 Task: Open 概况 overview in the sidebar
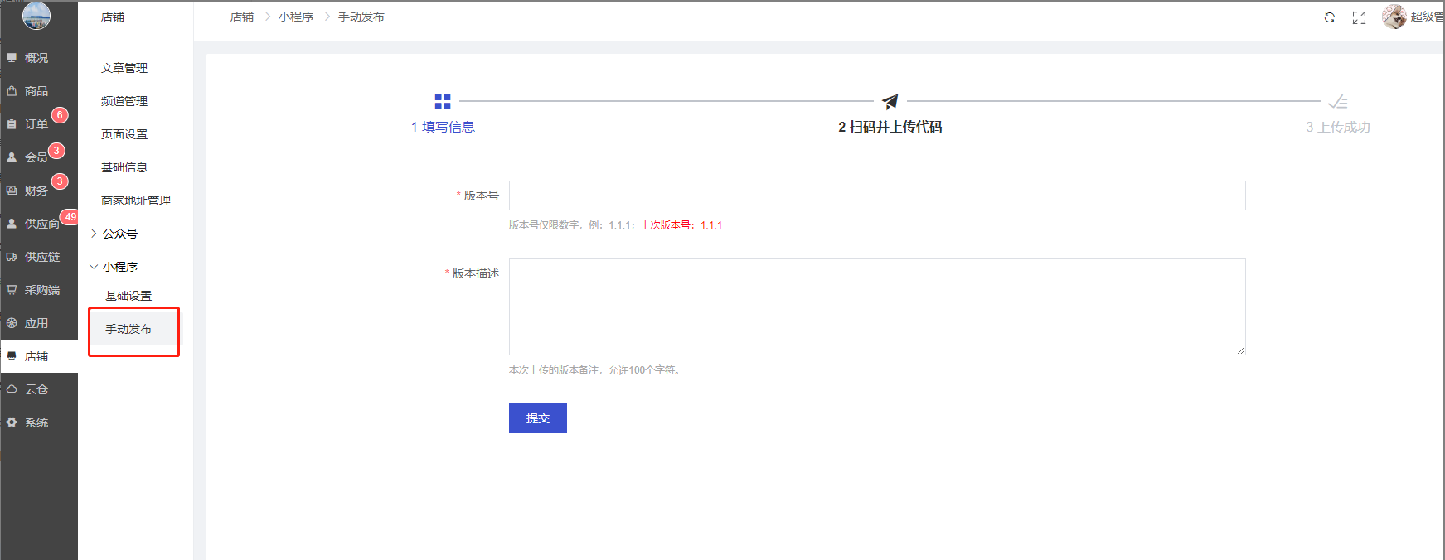(x=36, y=58)
